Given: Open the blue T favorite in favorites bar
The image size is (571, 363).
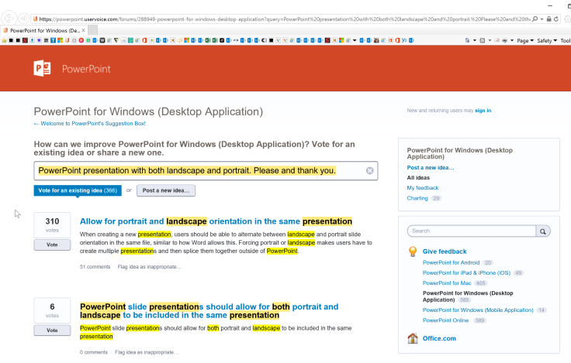Looking at the screenshot, I should click(x=54, y=40).
